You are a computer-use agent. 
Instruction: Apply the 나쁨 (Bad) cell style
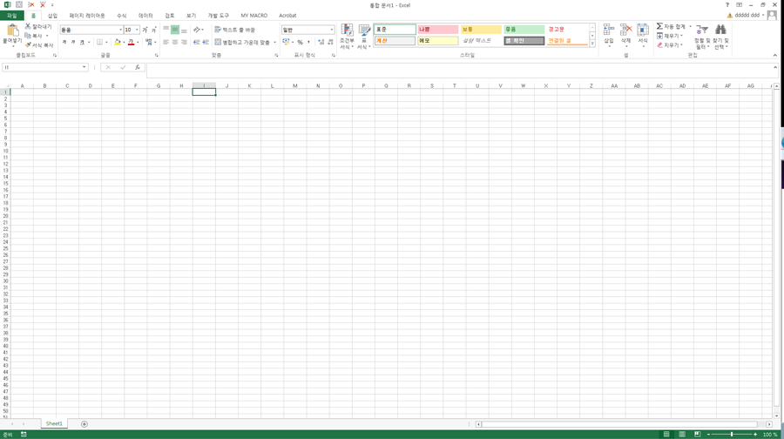[x=438, y=30]
